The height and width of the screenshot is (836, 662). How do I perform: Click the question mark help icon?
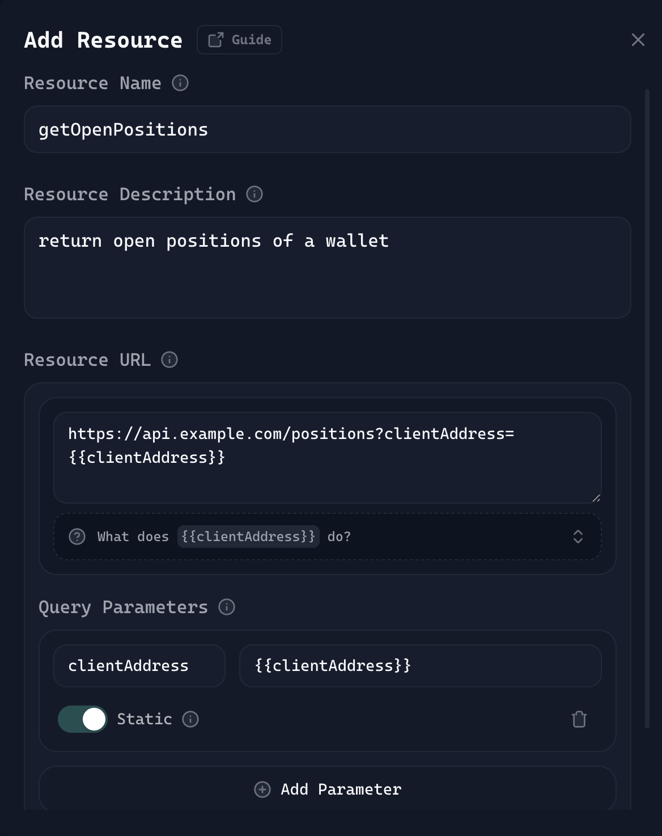point(77,537)
